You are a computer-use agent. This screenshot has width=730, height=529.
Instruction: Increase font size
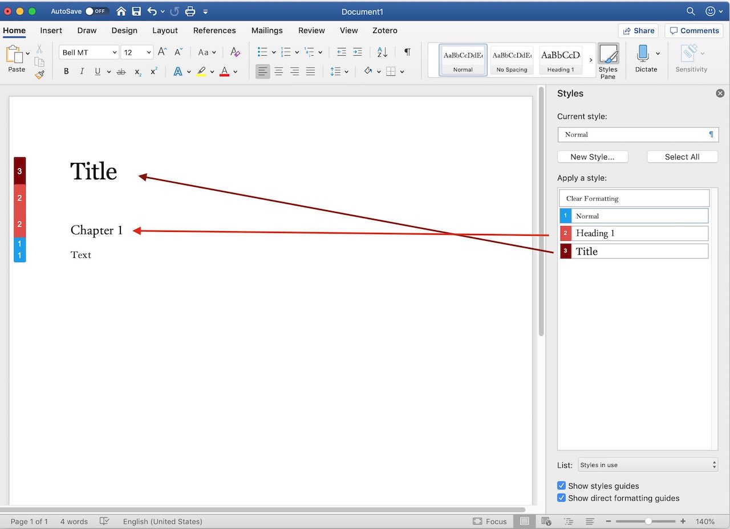[163, 52]
